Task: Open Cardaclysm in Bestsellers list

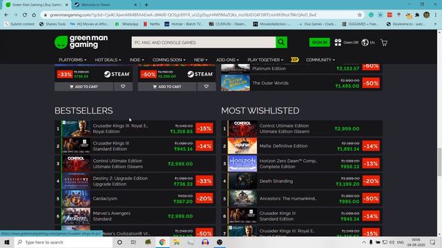Action: 135,198
